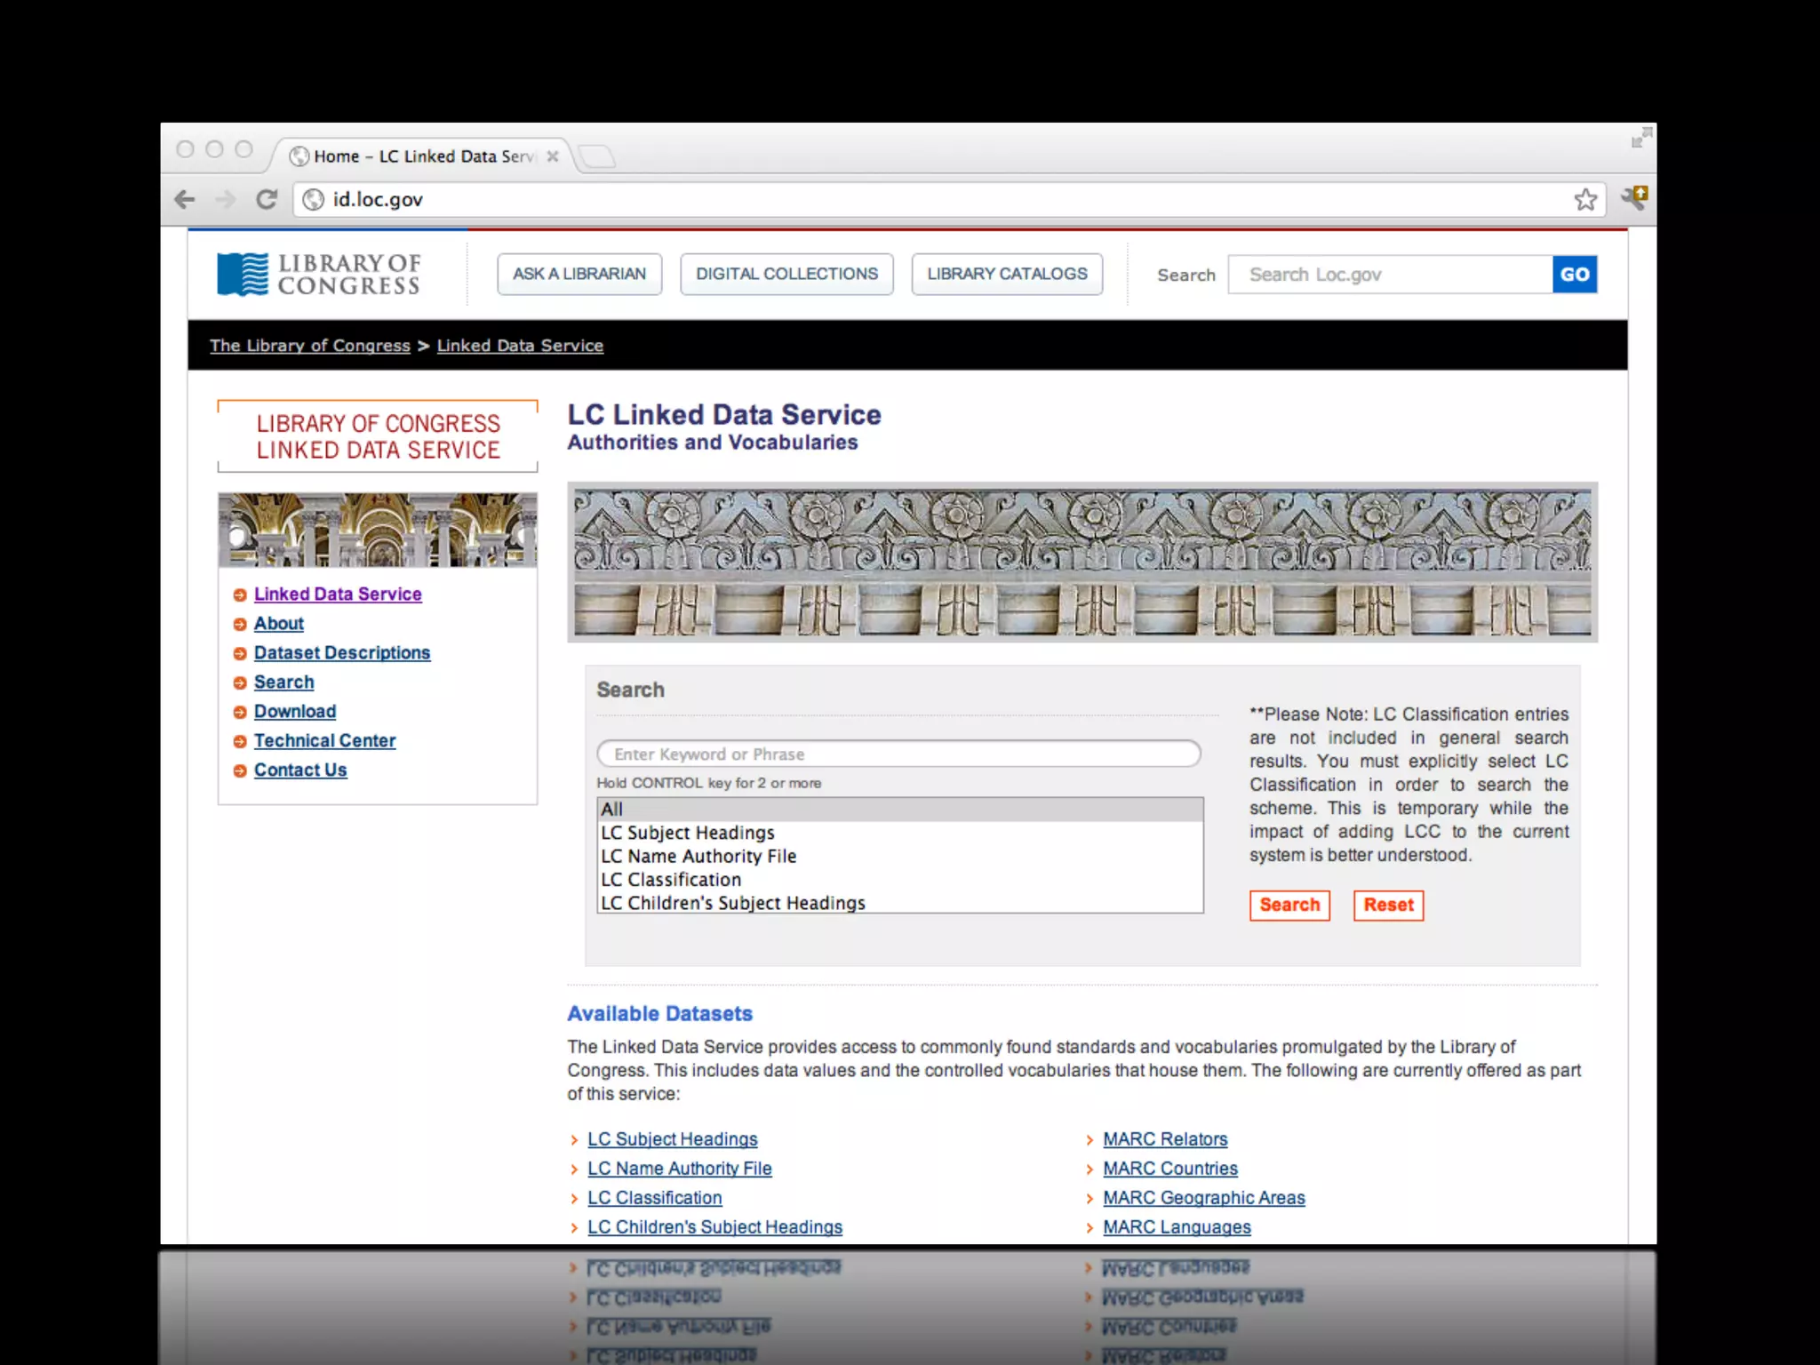Click the blue GO search button
This screenshot has width=1820, height=1365.
point(1574,275)
